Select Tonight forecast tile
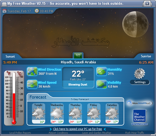 [39, 114]
